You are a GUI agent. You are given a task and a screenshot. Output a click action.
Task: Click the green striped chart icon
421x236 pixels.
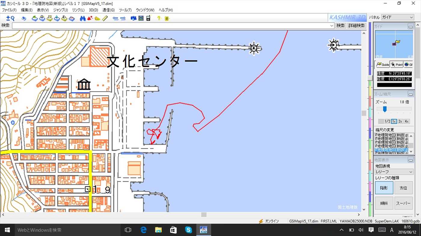(141, 18)
